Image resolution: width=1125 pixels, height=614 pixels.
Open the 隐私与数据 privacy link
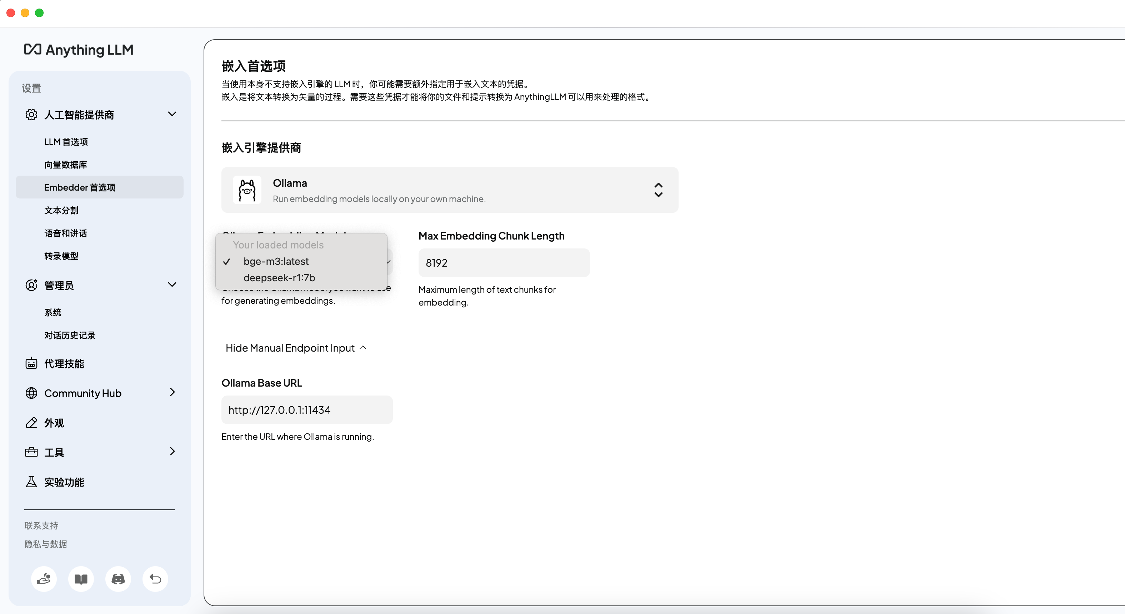tap(45, 544)
